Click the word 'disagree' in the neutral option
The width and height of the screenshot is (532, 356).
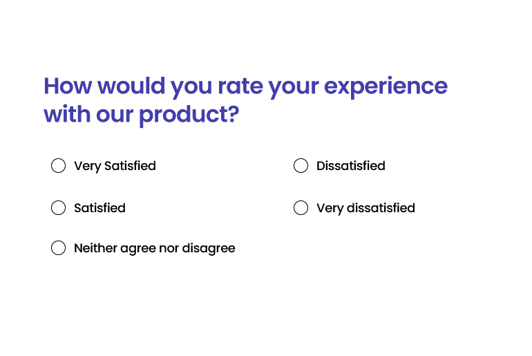pos(209,248)
